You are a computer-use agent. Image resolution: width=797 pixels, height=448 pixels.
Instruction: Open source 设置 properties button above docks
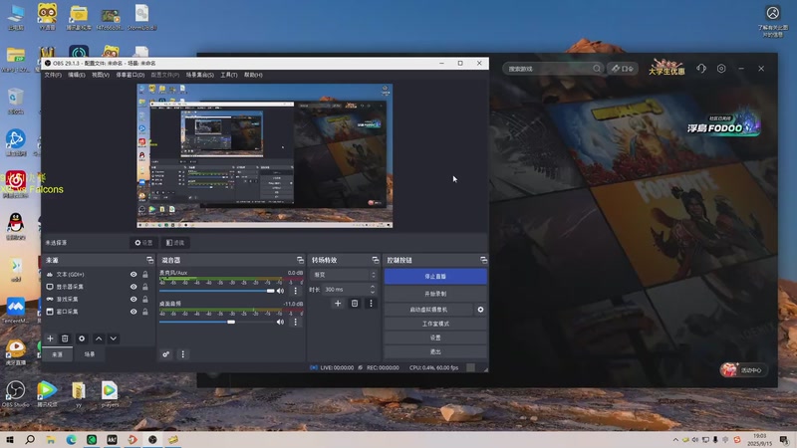coord(143,243)
